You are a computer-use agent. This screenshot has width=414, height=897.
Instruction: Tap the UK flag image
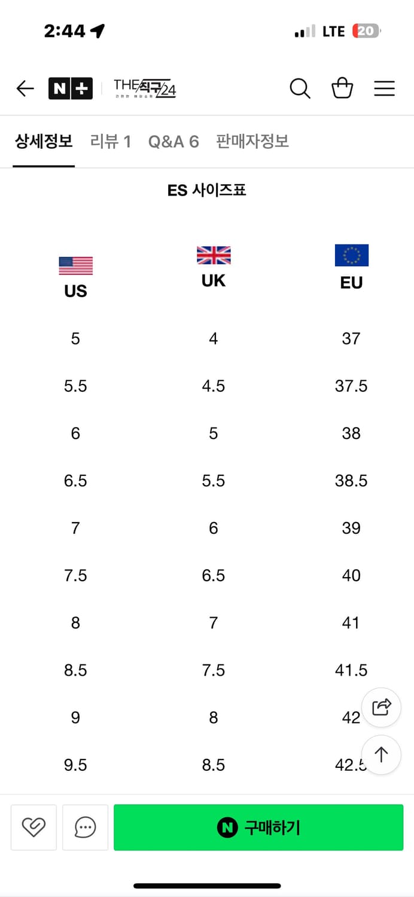tap(214, 255)
